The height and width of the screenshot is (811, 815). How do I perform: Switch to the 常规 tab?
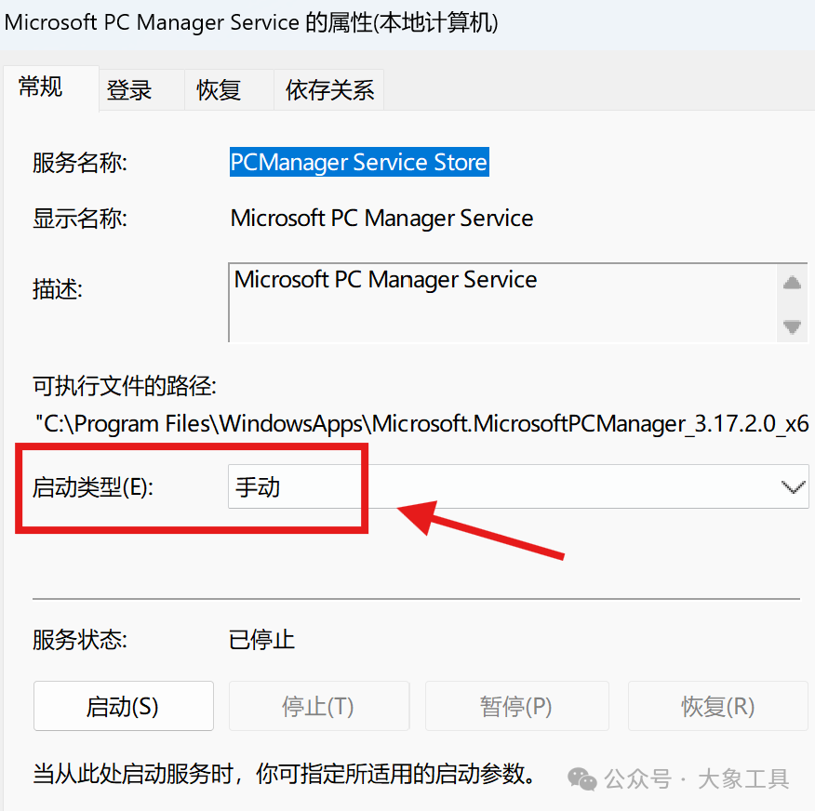[x=41, y=87]
